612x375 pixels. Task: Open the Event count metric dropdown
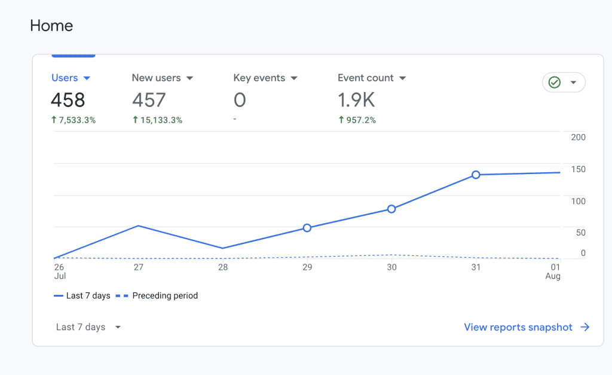[x=402, y=78]
